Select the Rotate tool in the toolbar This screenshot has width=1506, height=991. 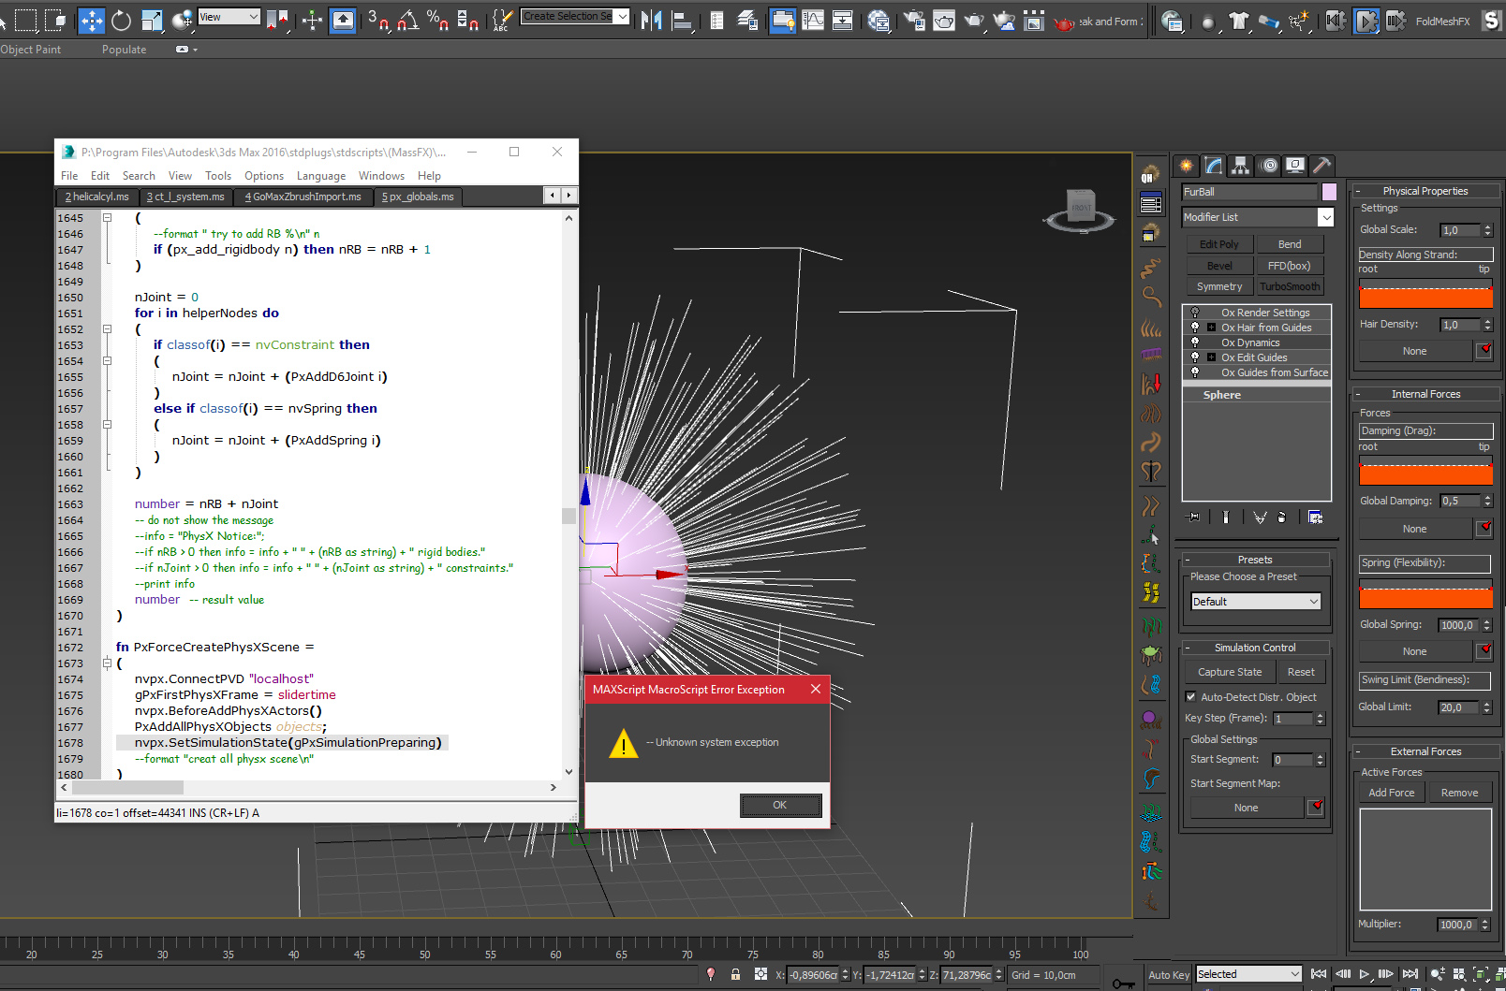pos(122,20)
